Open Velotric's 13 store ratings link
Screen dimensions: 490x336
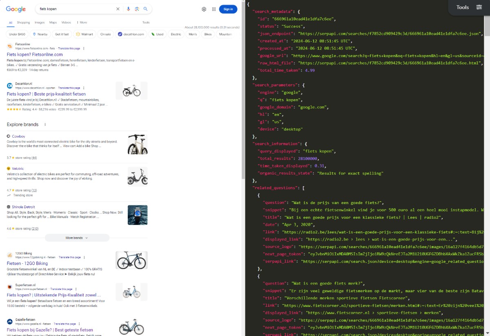[34, 190]
